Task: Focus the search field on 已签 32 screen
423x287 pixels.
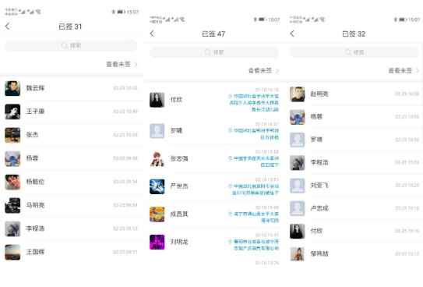Action: (354, 52)
